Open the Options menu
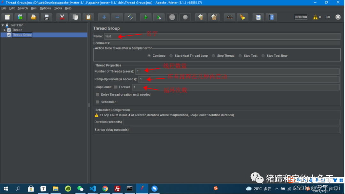345x194 pixels. point(45,8)
